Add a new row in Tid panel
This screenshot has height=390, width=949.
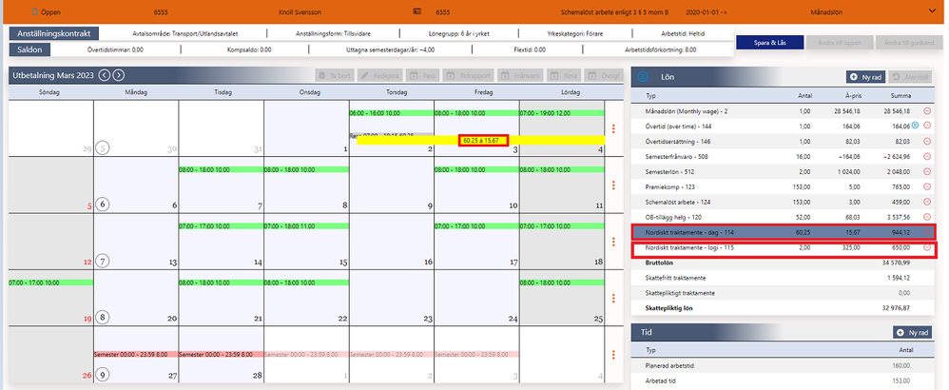point(913,333)
